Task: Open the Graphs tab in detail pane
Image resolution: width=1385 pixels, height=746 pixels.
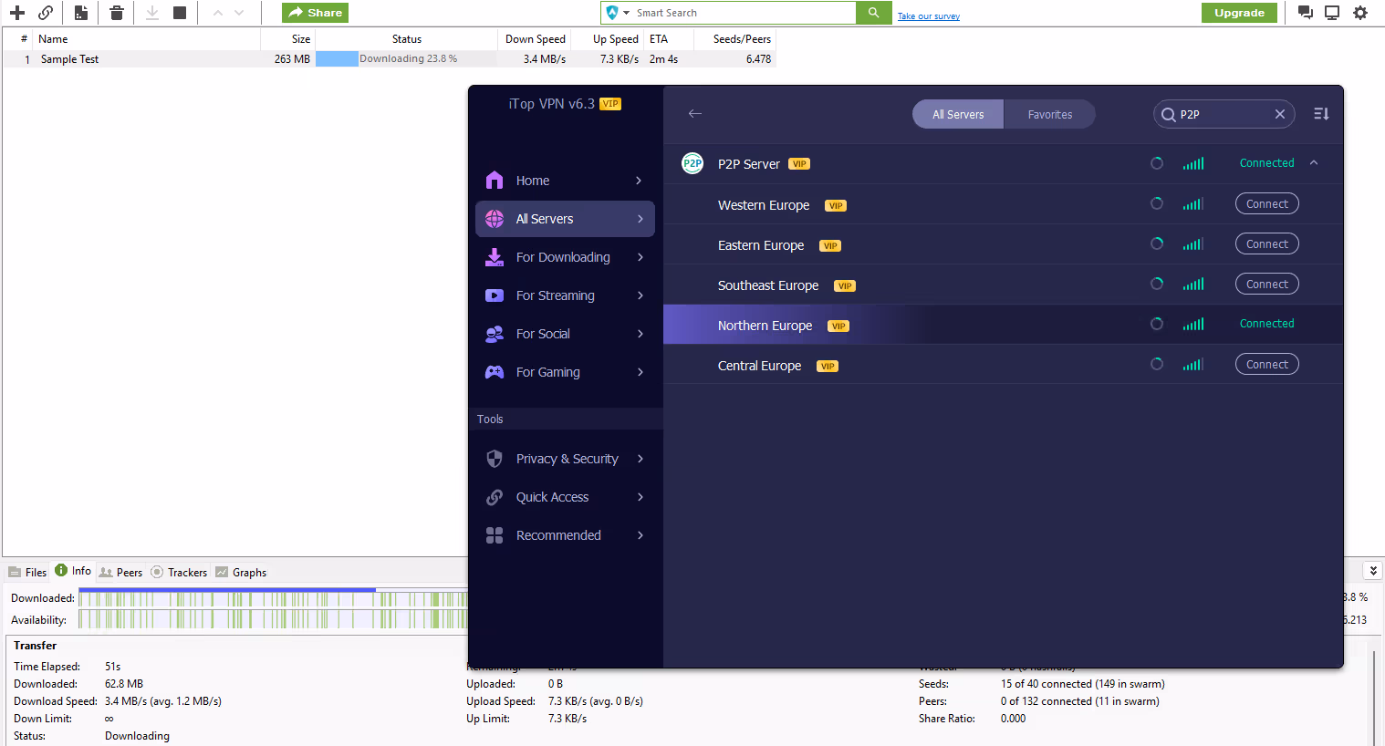Action: coord(241,573)
